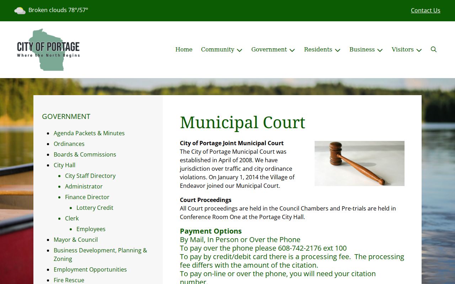455x284 pixels.
Task: Open the Government nav item
Action: (x=269, y=49)
